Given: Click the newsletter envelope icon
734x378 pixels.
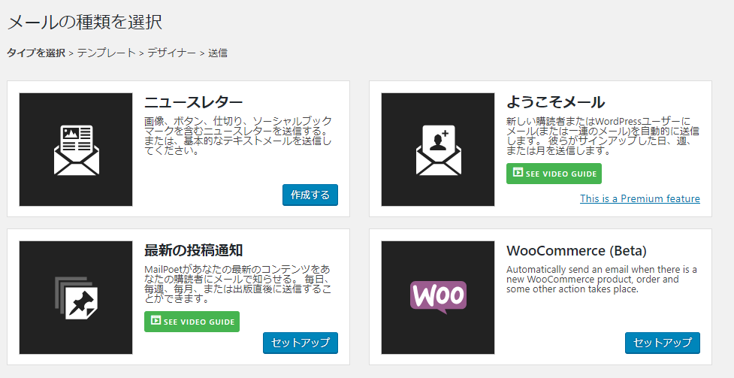Looking at the screenshot, I should 75,150.
